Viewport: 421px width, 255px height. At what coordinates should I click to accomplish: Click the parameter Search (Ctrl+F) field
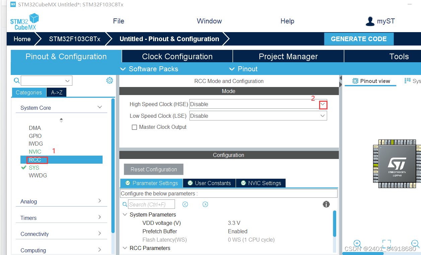pyautogui.click(x=152, y=204)
